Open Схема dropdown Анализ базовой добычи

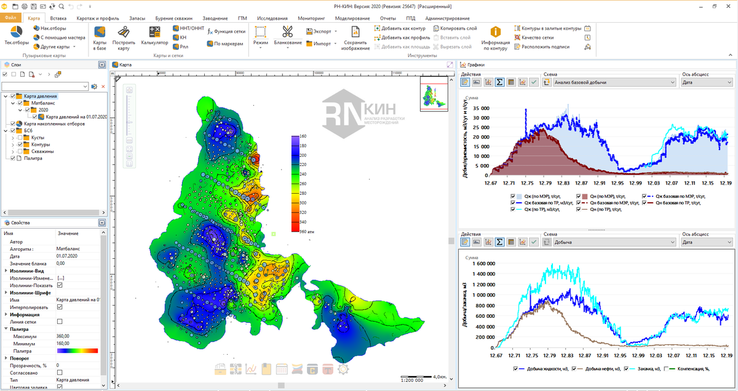click(x=615, y=82)
